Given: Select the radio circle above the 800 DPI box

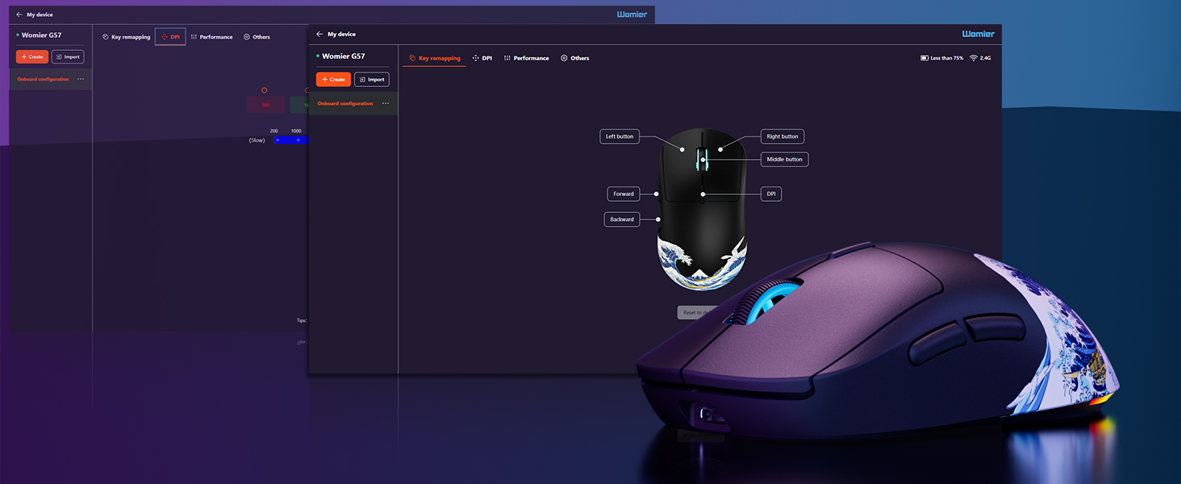Looking at the screenshot, I should (264, 90).
